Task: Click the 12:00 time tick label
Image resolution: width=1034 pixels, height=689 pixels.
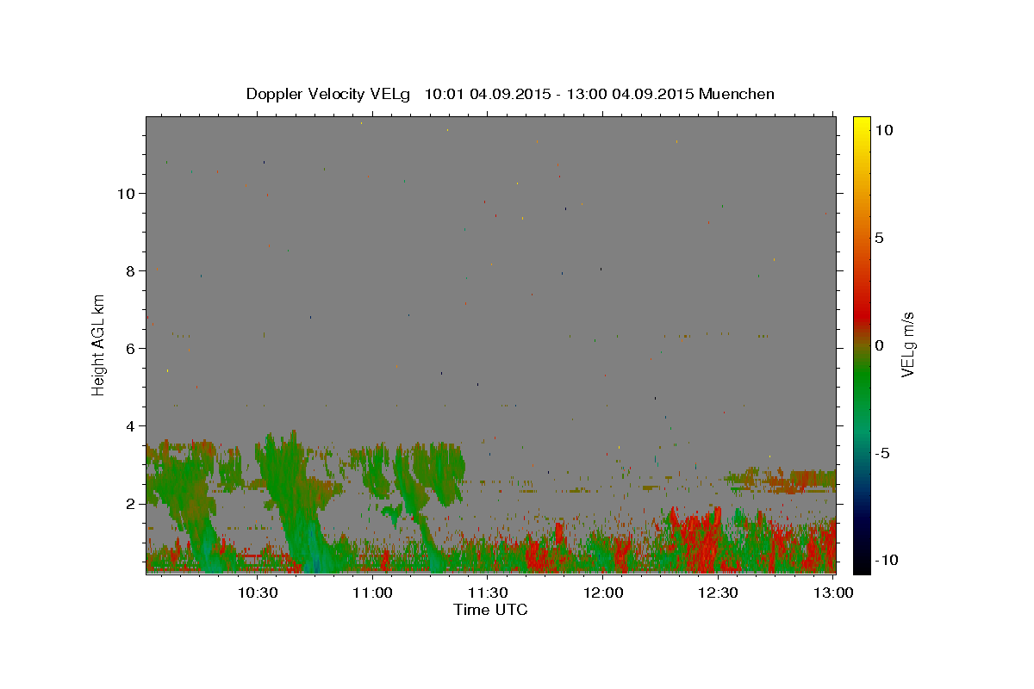Action: [603, 593]
